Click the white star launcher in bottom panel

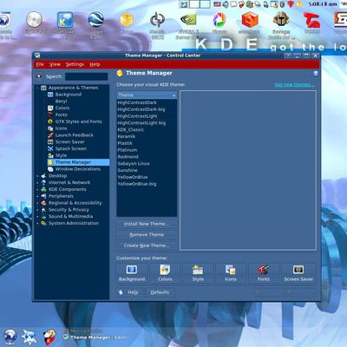(29, 337)
